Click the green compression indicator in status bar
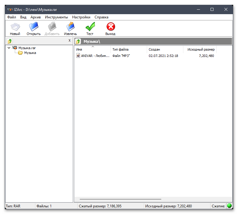 pyautogui.click(x=229, y=206)
